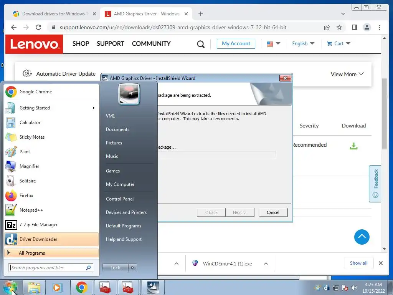This screenshot has width=393, height=295.
Task: Launch Calculator from Start menu
Action: click(51, 123)
